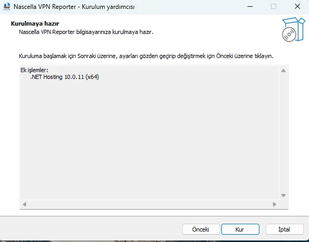Click the Nascella app icon in title bar
This screenshot has height=242, width=309.
(x=7, y=6)
